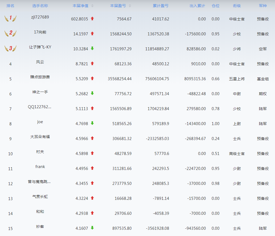Click green down arrow in 神之一手 row
This screenshot has width=275, height=236.
pos(92,93)
